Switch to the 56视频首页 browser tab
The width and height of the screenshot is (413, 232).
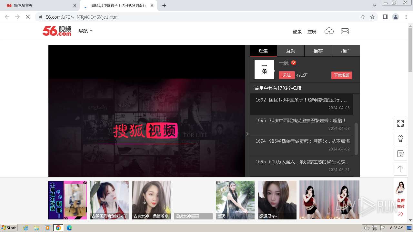point(40,5)
